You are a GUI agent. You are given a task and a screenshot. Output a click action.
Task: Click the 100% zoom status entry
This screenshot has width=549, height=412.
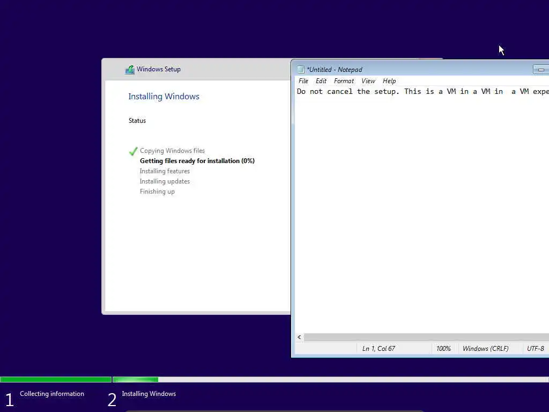coord(443,349)
